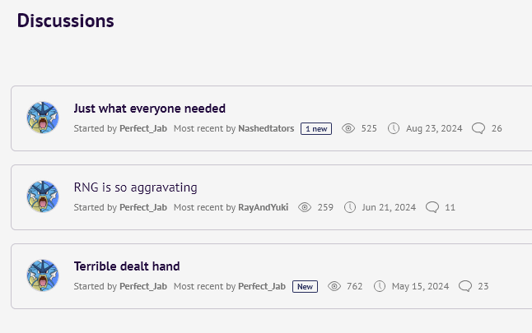Click the views eye icon showing 762
Image resolution: width=532 pixels, height=333 pixels.
coord(334,286)
